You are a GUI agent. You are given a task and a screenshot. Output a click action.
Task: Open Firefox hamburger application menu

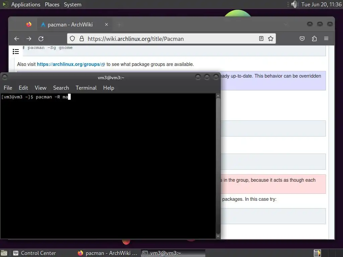pos(326,38)
